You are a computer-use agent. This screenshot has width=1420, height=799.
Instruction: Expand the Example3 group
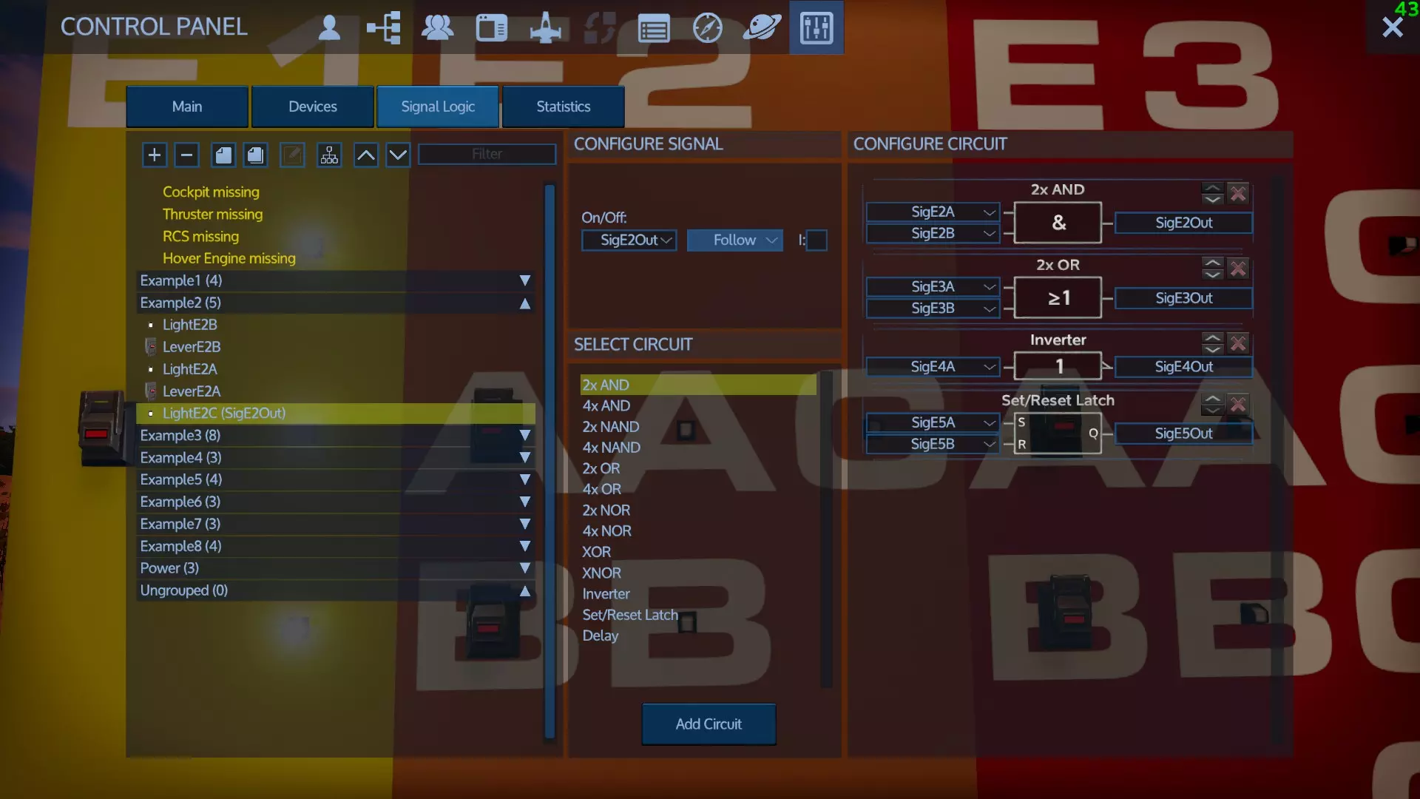[x=524, y=436]
